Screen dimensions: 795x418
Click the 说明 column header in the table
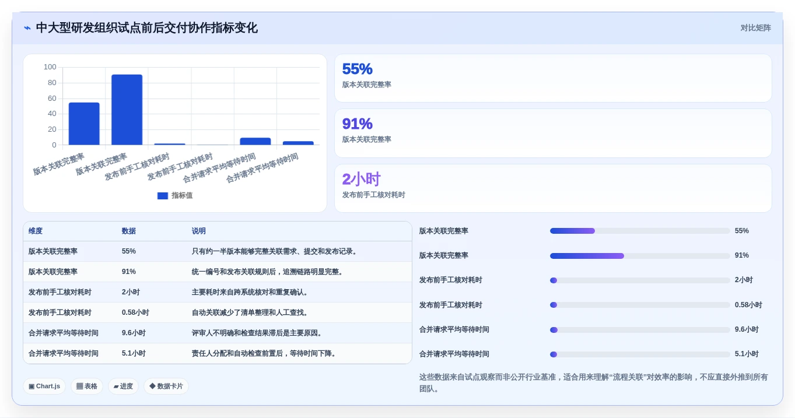pos(199,231)
